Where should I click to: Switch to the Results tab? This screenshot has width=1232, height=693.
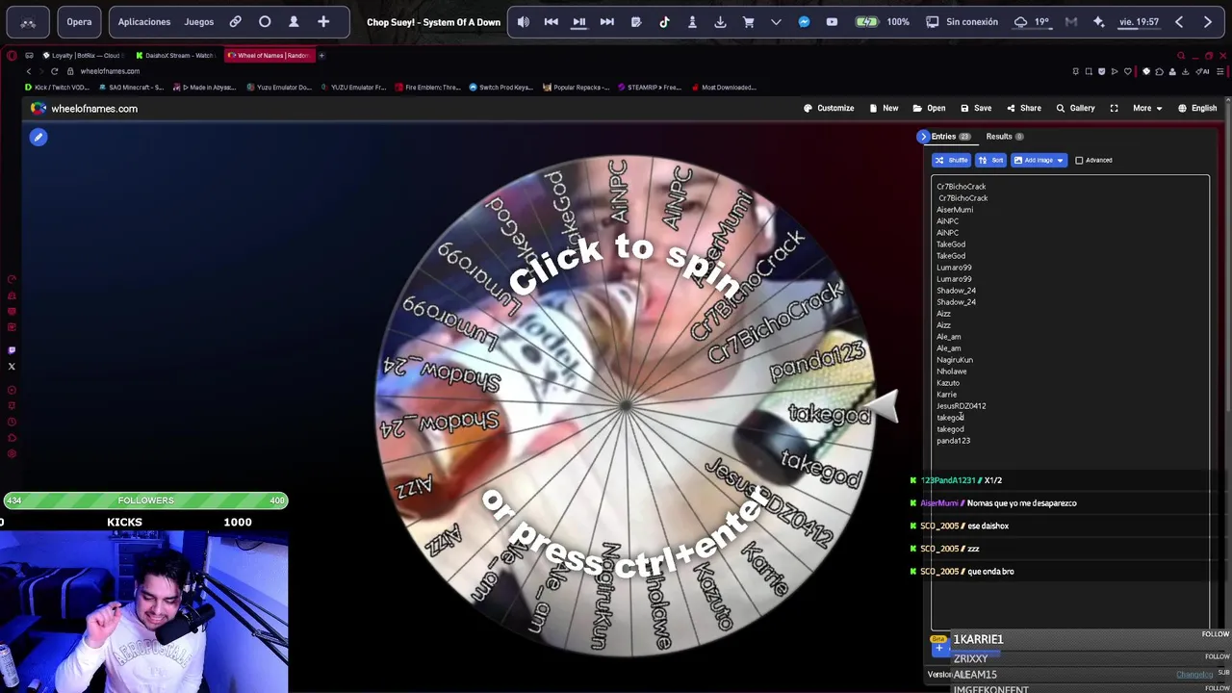(x=1004, y=137)
